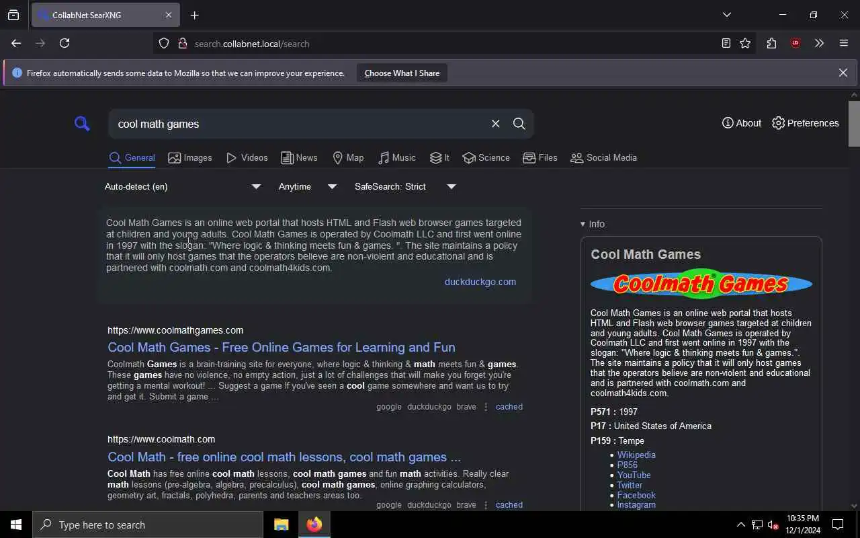Submit search with magnifier button
Viewport: 860px width, 538px height.
click(x=519, y=124)
